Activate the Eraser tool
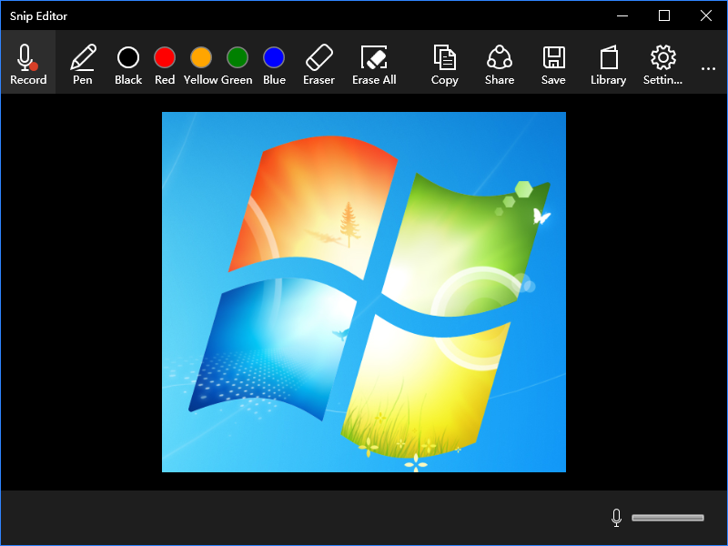Viewport: 728px width, 546px height. click(x=318, y=64)
